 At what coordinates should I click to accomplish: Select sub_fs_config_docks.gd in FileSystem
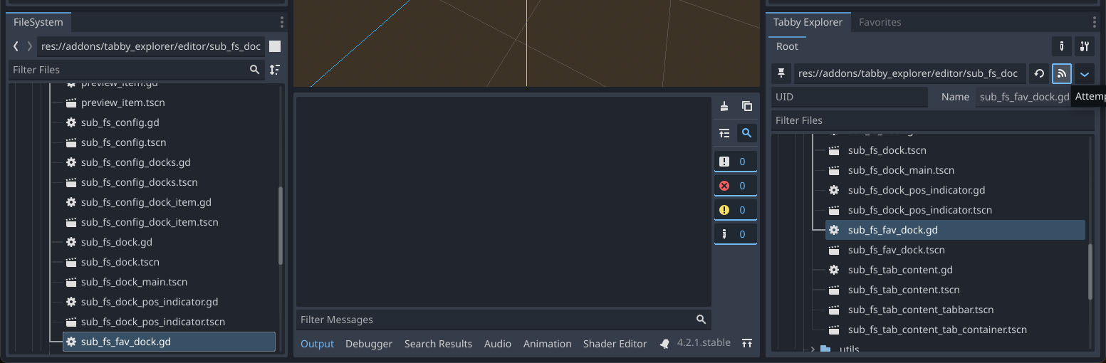136,162
